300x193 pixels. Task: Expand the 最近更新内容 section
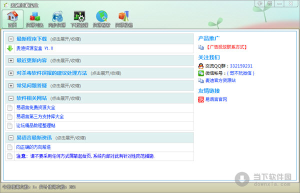pos(11,60)
